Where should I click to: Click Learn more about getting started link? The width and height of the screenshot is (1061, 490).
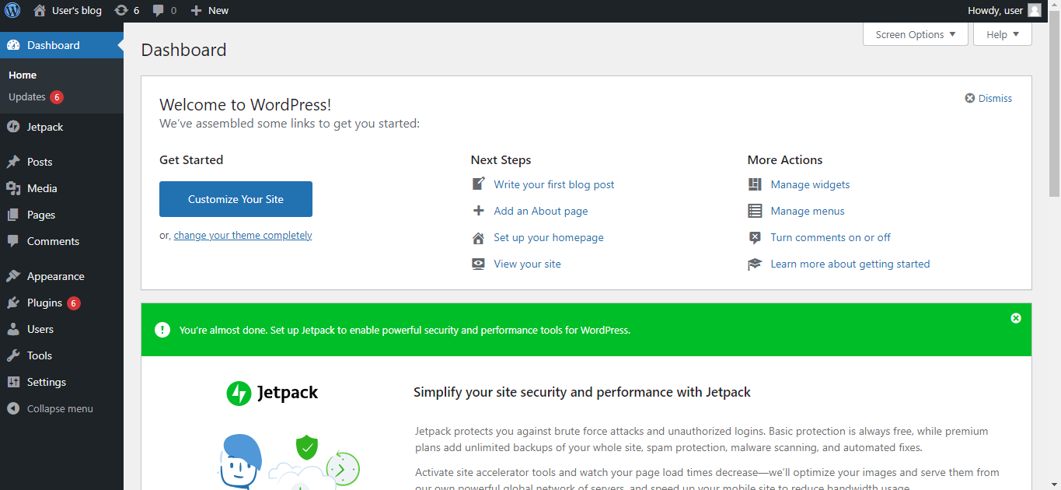pyautogui.click(x=850, y=264)
